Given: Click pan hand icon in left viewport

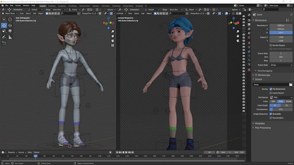Looking at the screenshot, I should click(112, 36).
